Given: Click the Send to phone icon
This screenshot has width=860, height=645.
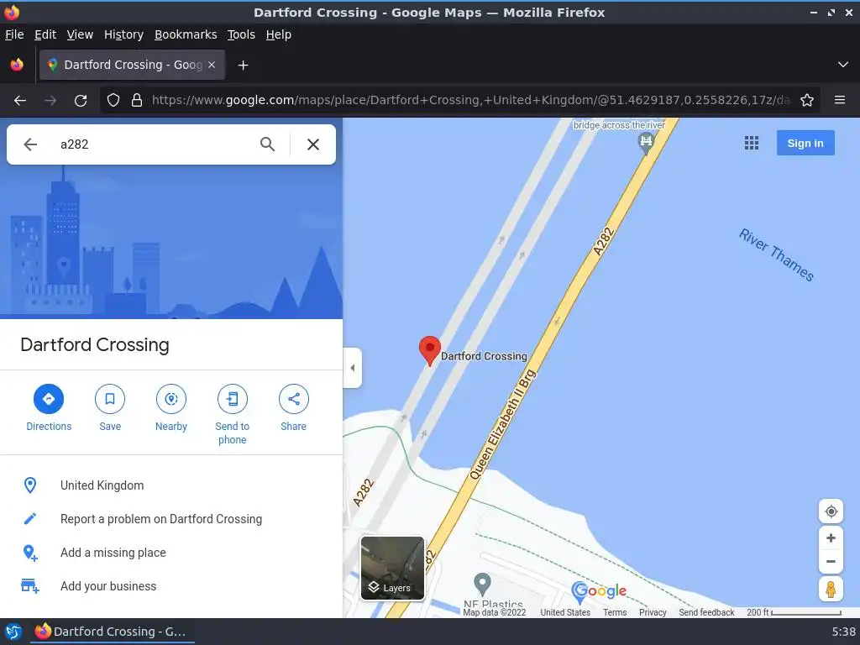Looking at the screenshot, I should (x=233, y=399).
